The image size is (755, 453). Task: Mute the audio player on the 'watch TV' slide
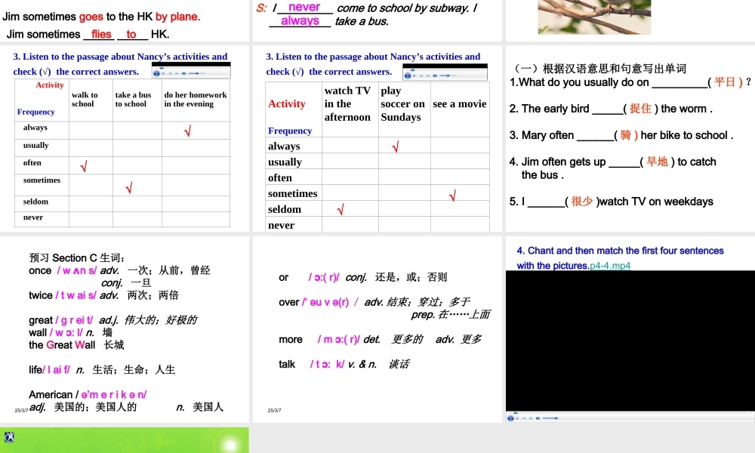coord(435,75)
